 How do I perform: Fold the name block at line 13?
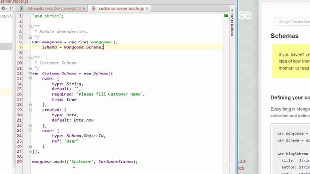click(x=31, y=79)
